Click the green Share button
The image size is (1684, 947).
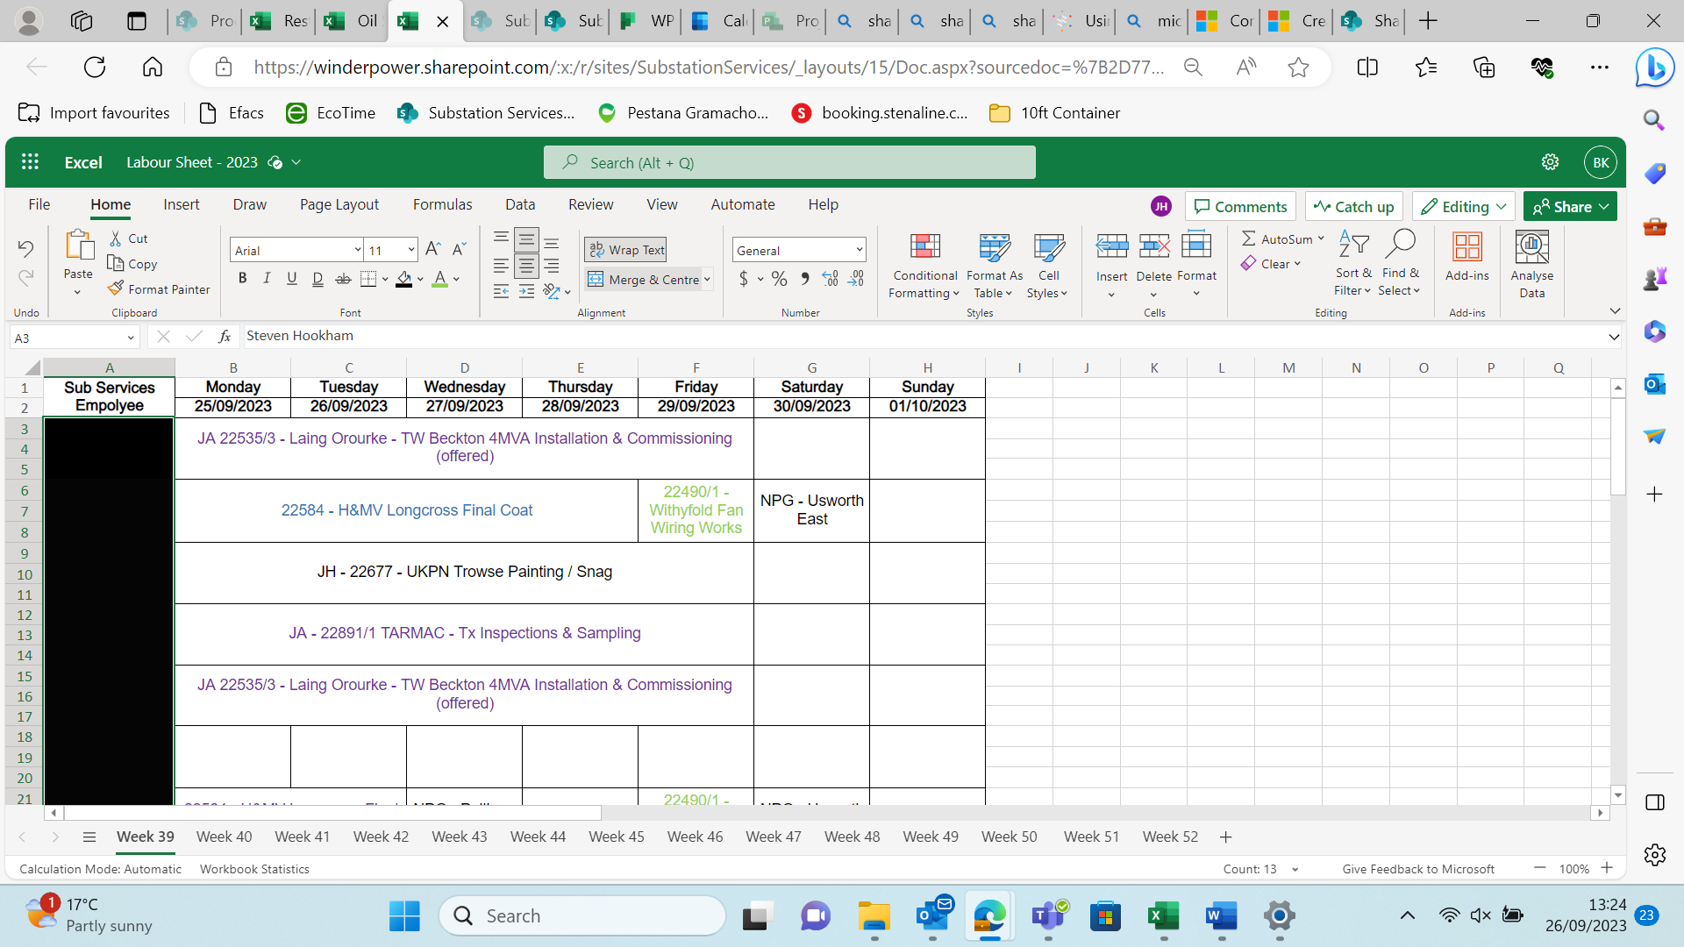click(1569, 207)
